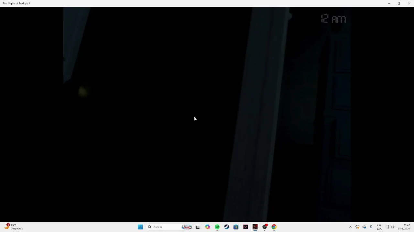Open the Valorant taskbar icon
The width and height of the screenshot is (414, 232).
point(245,227)
